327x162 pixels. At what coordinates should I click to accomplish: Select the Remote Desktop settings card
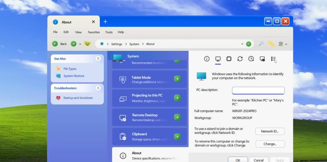pos(150,117)
